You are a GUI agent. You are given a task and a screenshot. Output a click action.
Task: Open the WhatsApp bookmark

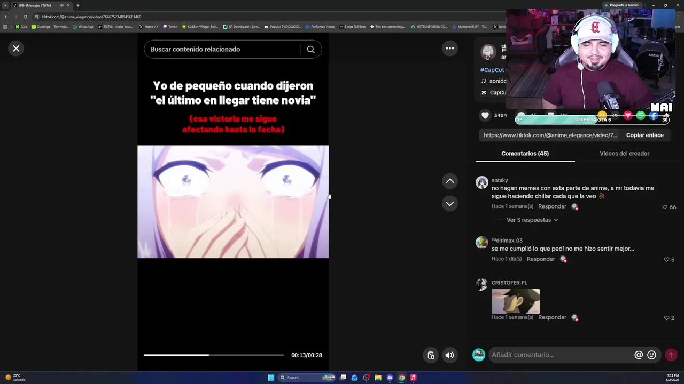click(x=83, y=27)
